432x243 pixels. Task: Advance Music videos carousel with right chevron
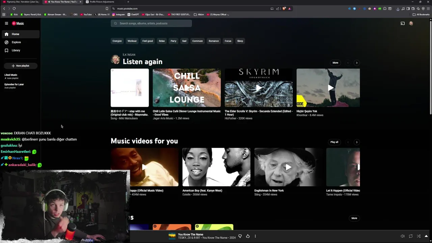(x=357, y=142)
